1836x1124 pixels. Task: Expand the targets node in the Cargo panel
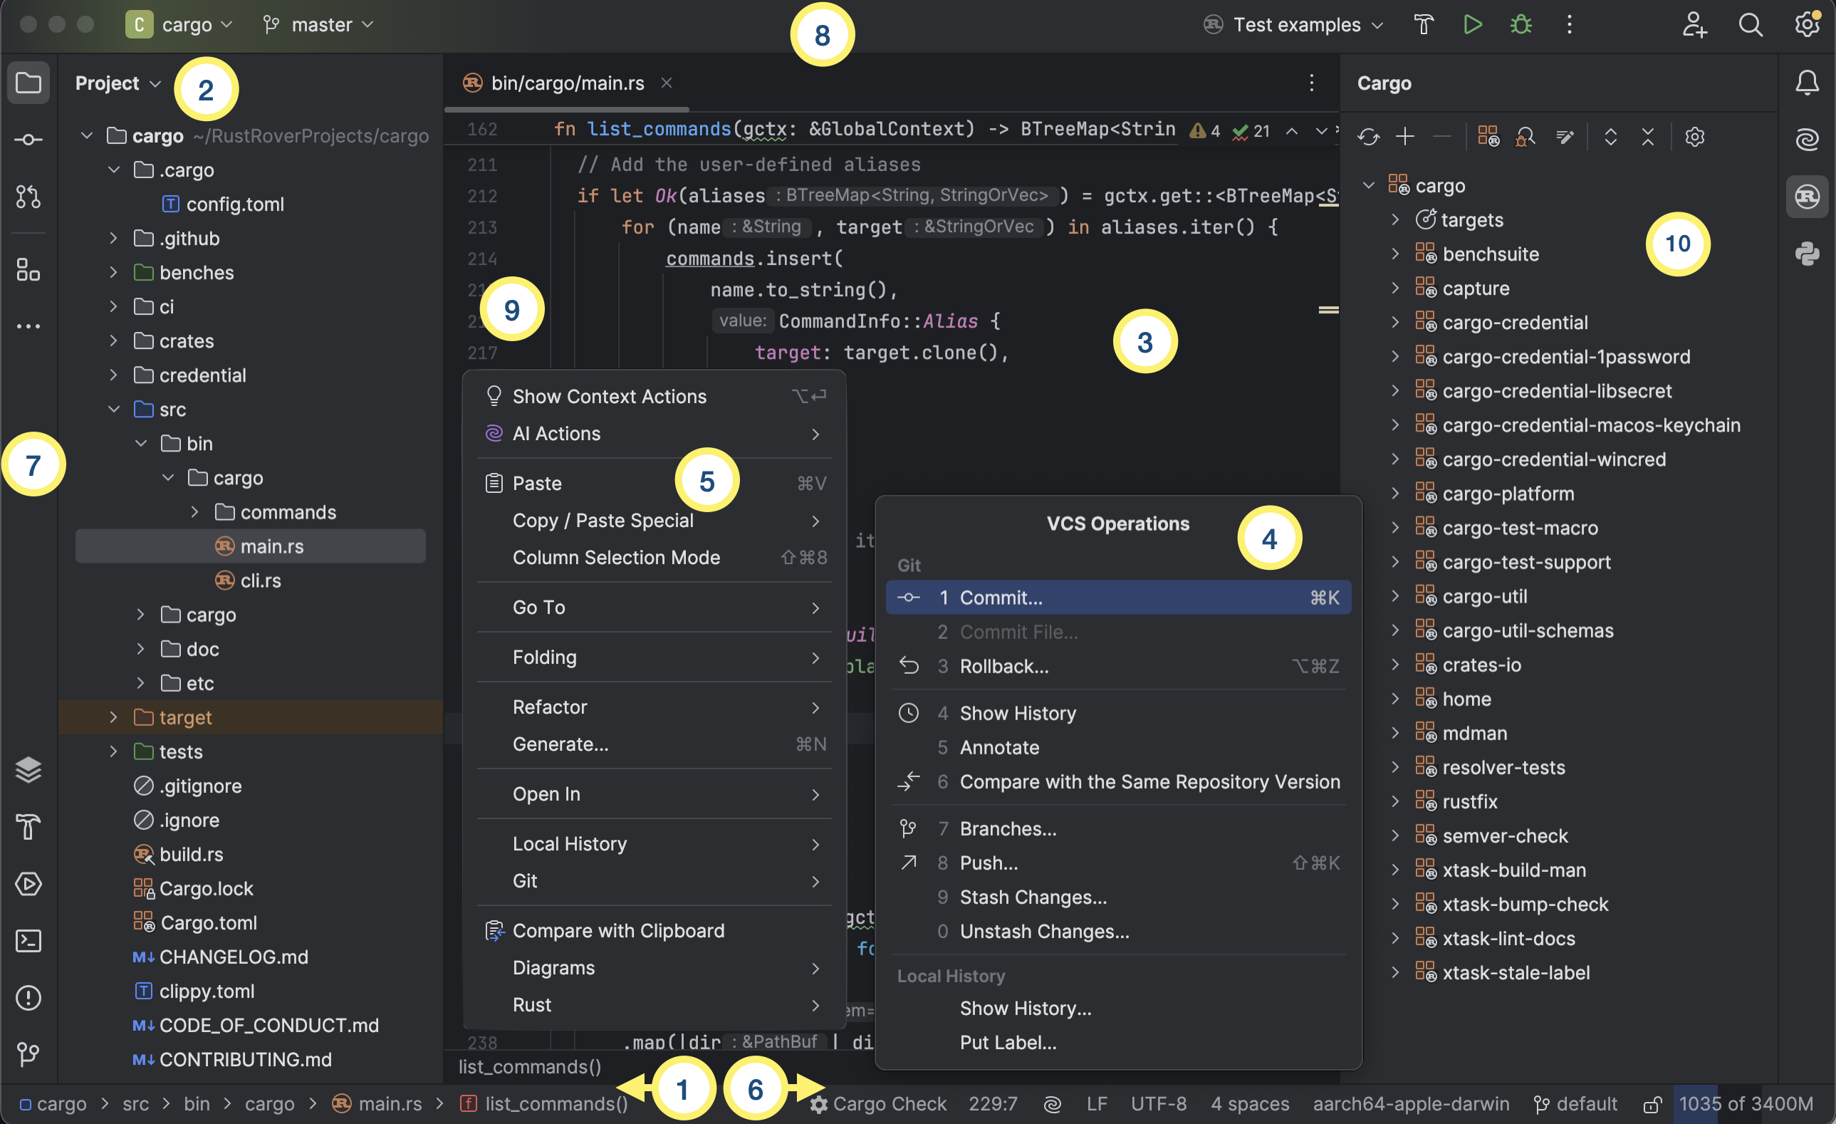[1395, 219]
